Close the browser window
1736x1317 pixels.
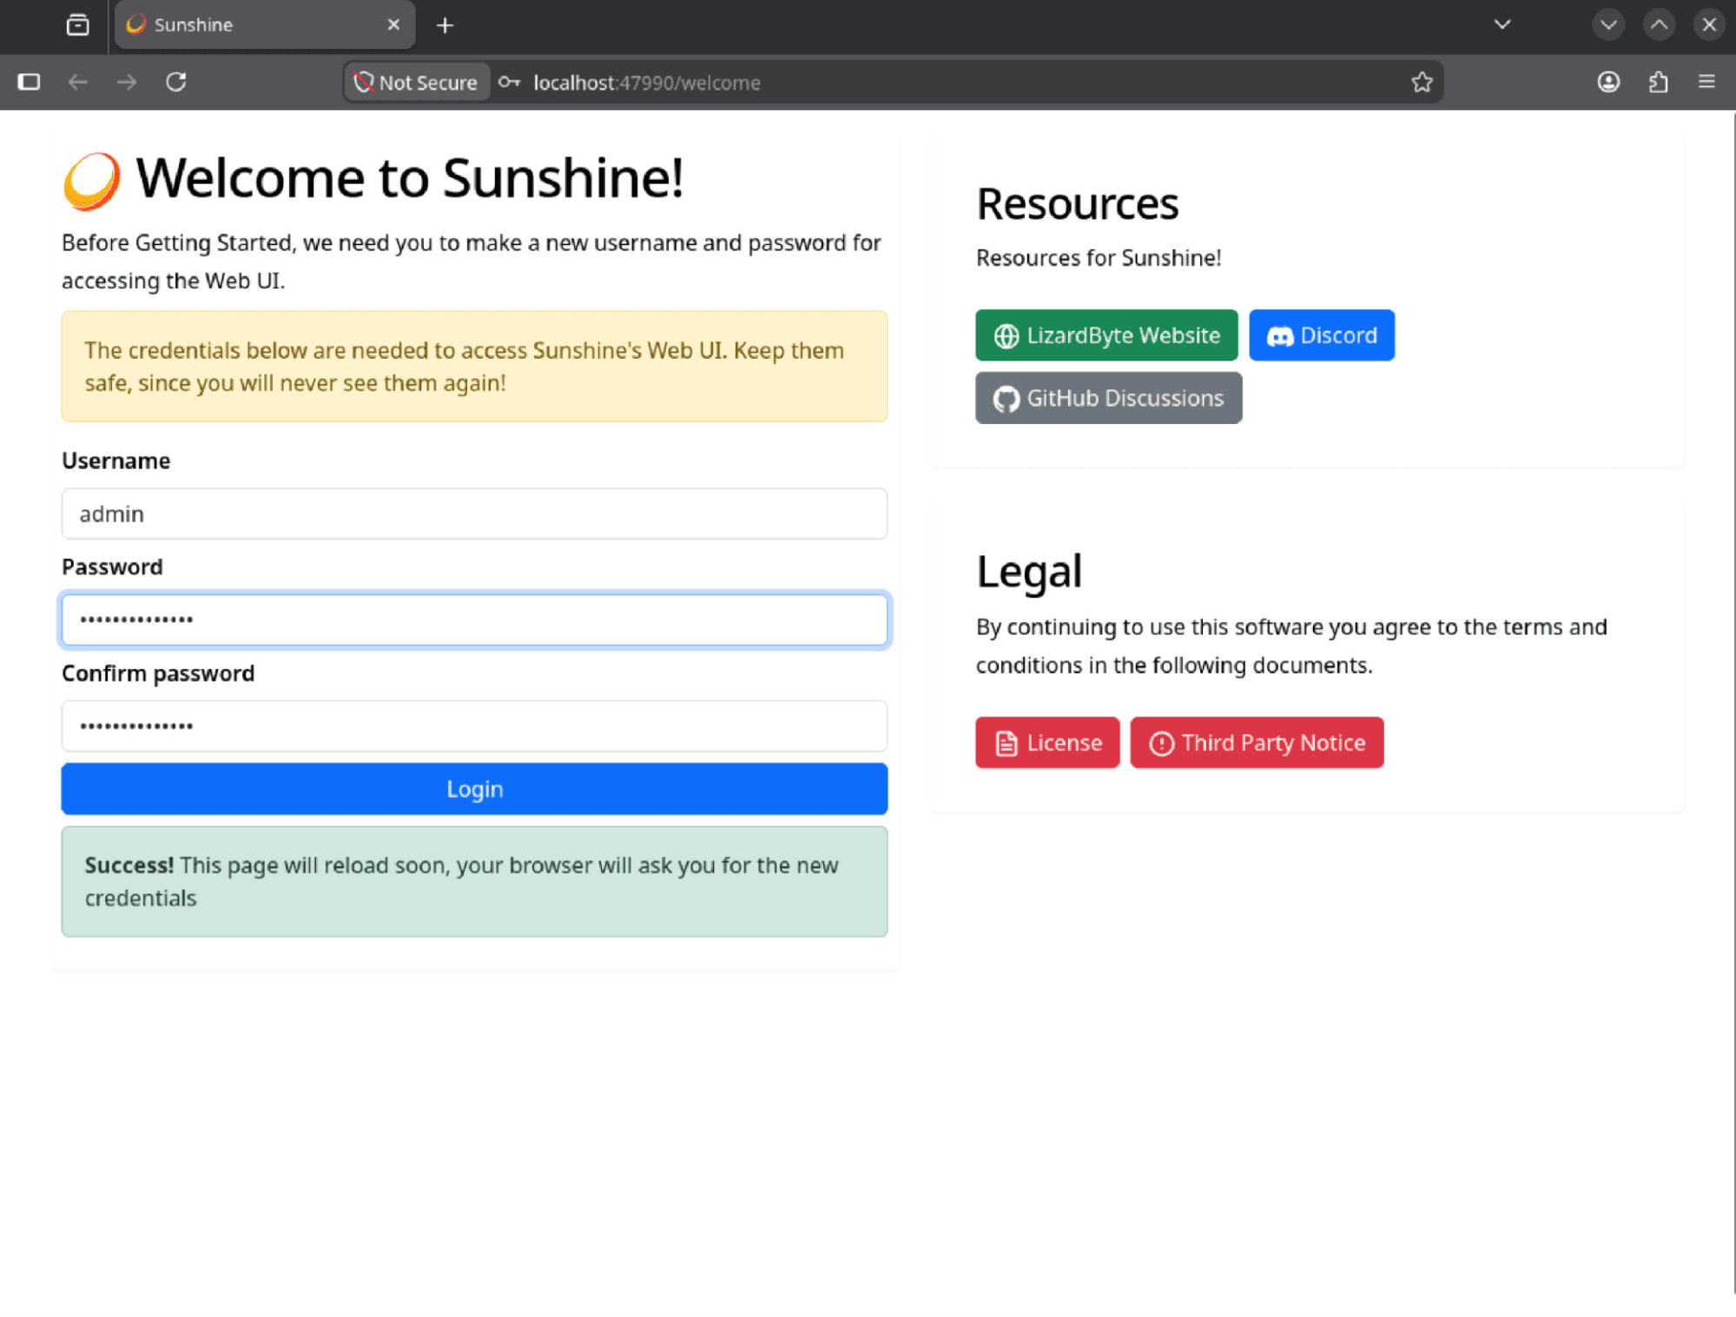(1709, 24)
